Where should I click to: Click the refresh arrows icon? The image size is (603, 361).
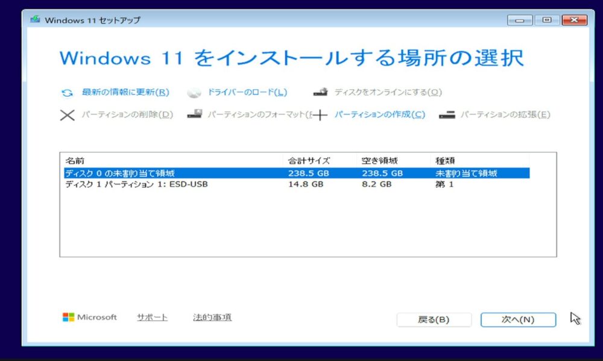(68, 93)
